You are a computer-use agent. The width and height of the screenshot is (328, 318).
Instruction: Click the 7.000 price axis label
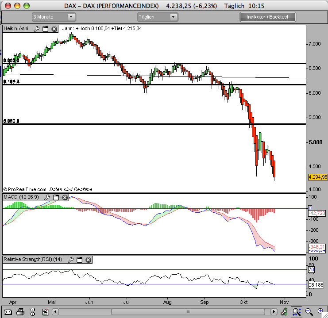click(x=314, y=44)
